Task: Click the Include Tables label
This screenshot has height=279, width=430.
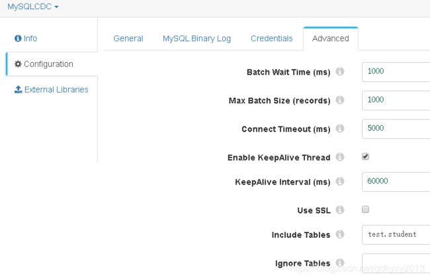Action: (301, 235)
